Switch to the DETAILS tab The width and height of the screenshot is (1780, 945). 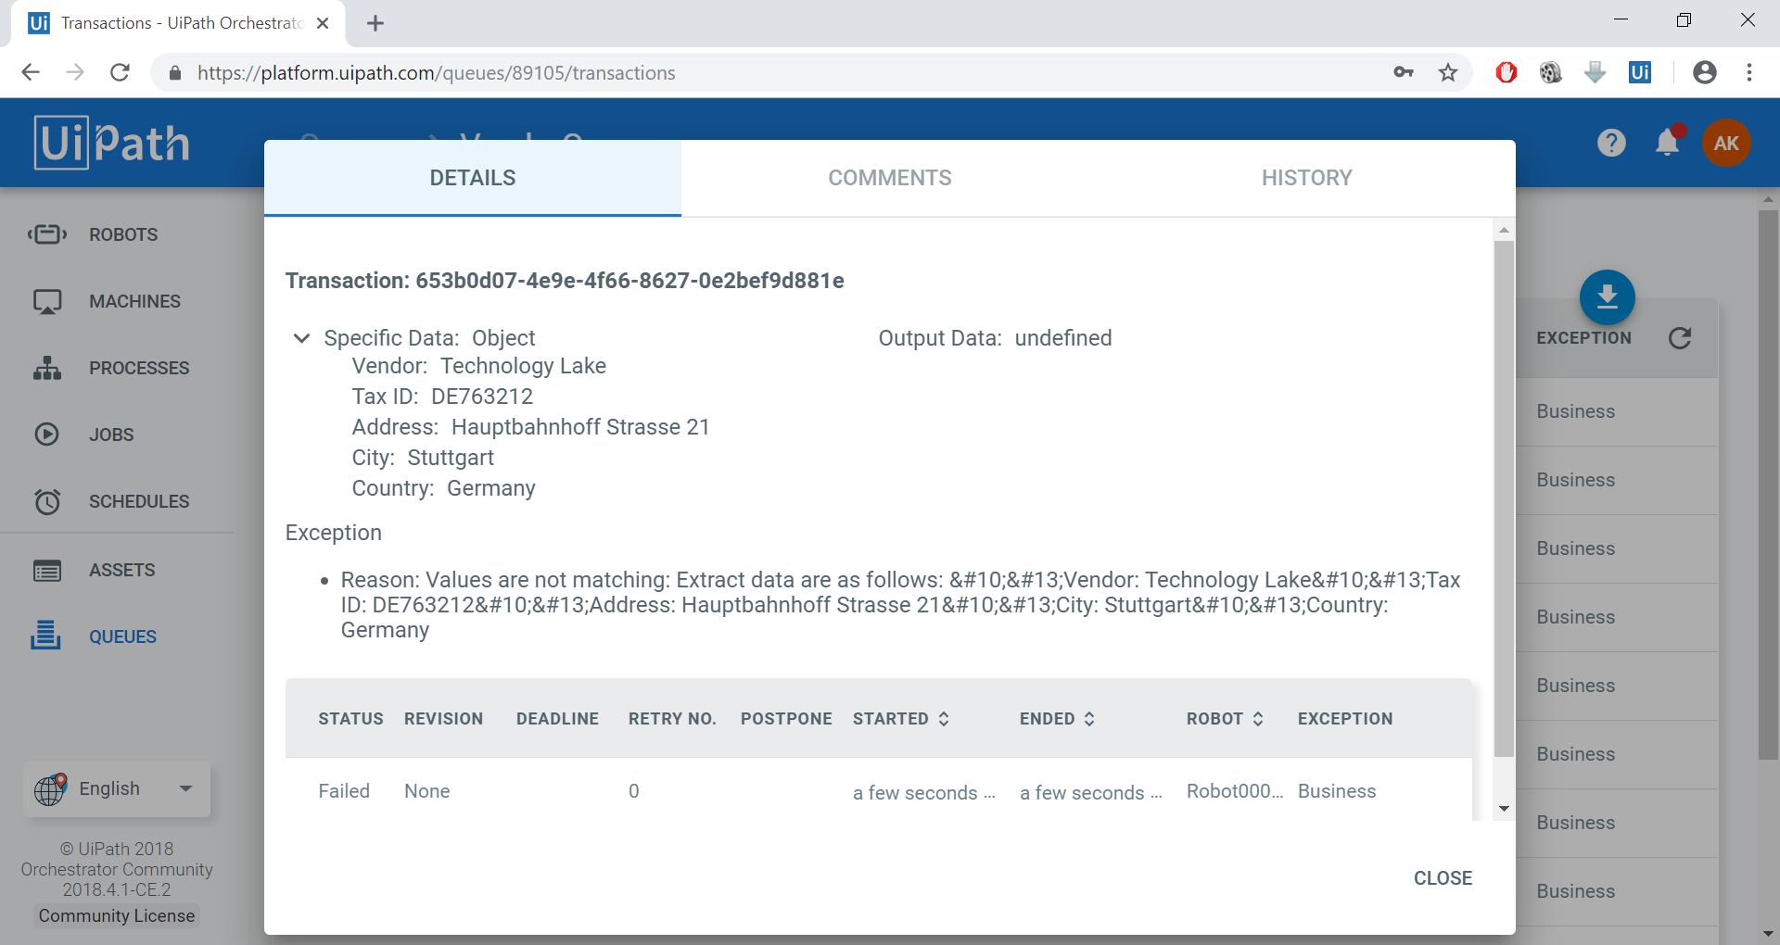pos(473,178)
